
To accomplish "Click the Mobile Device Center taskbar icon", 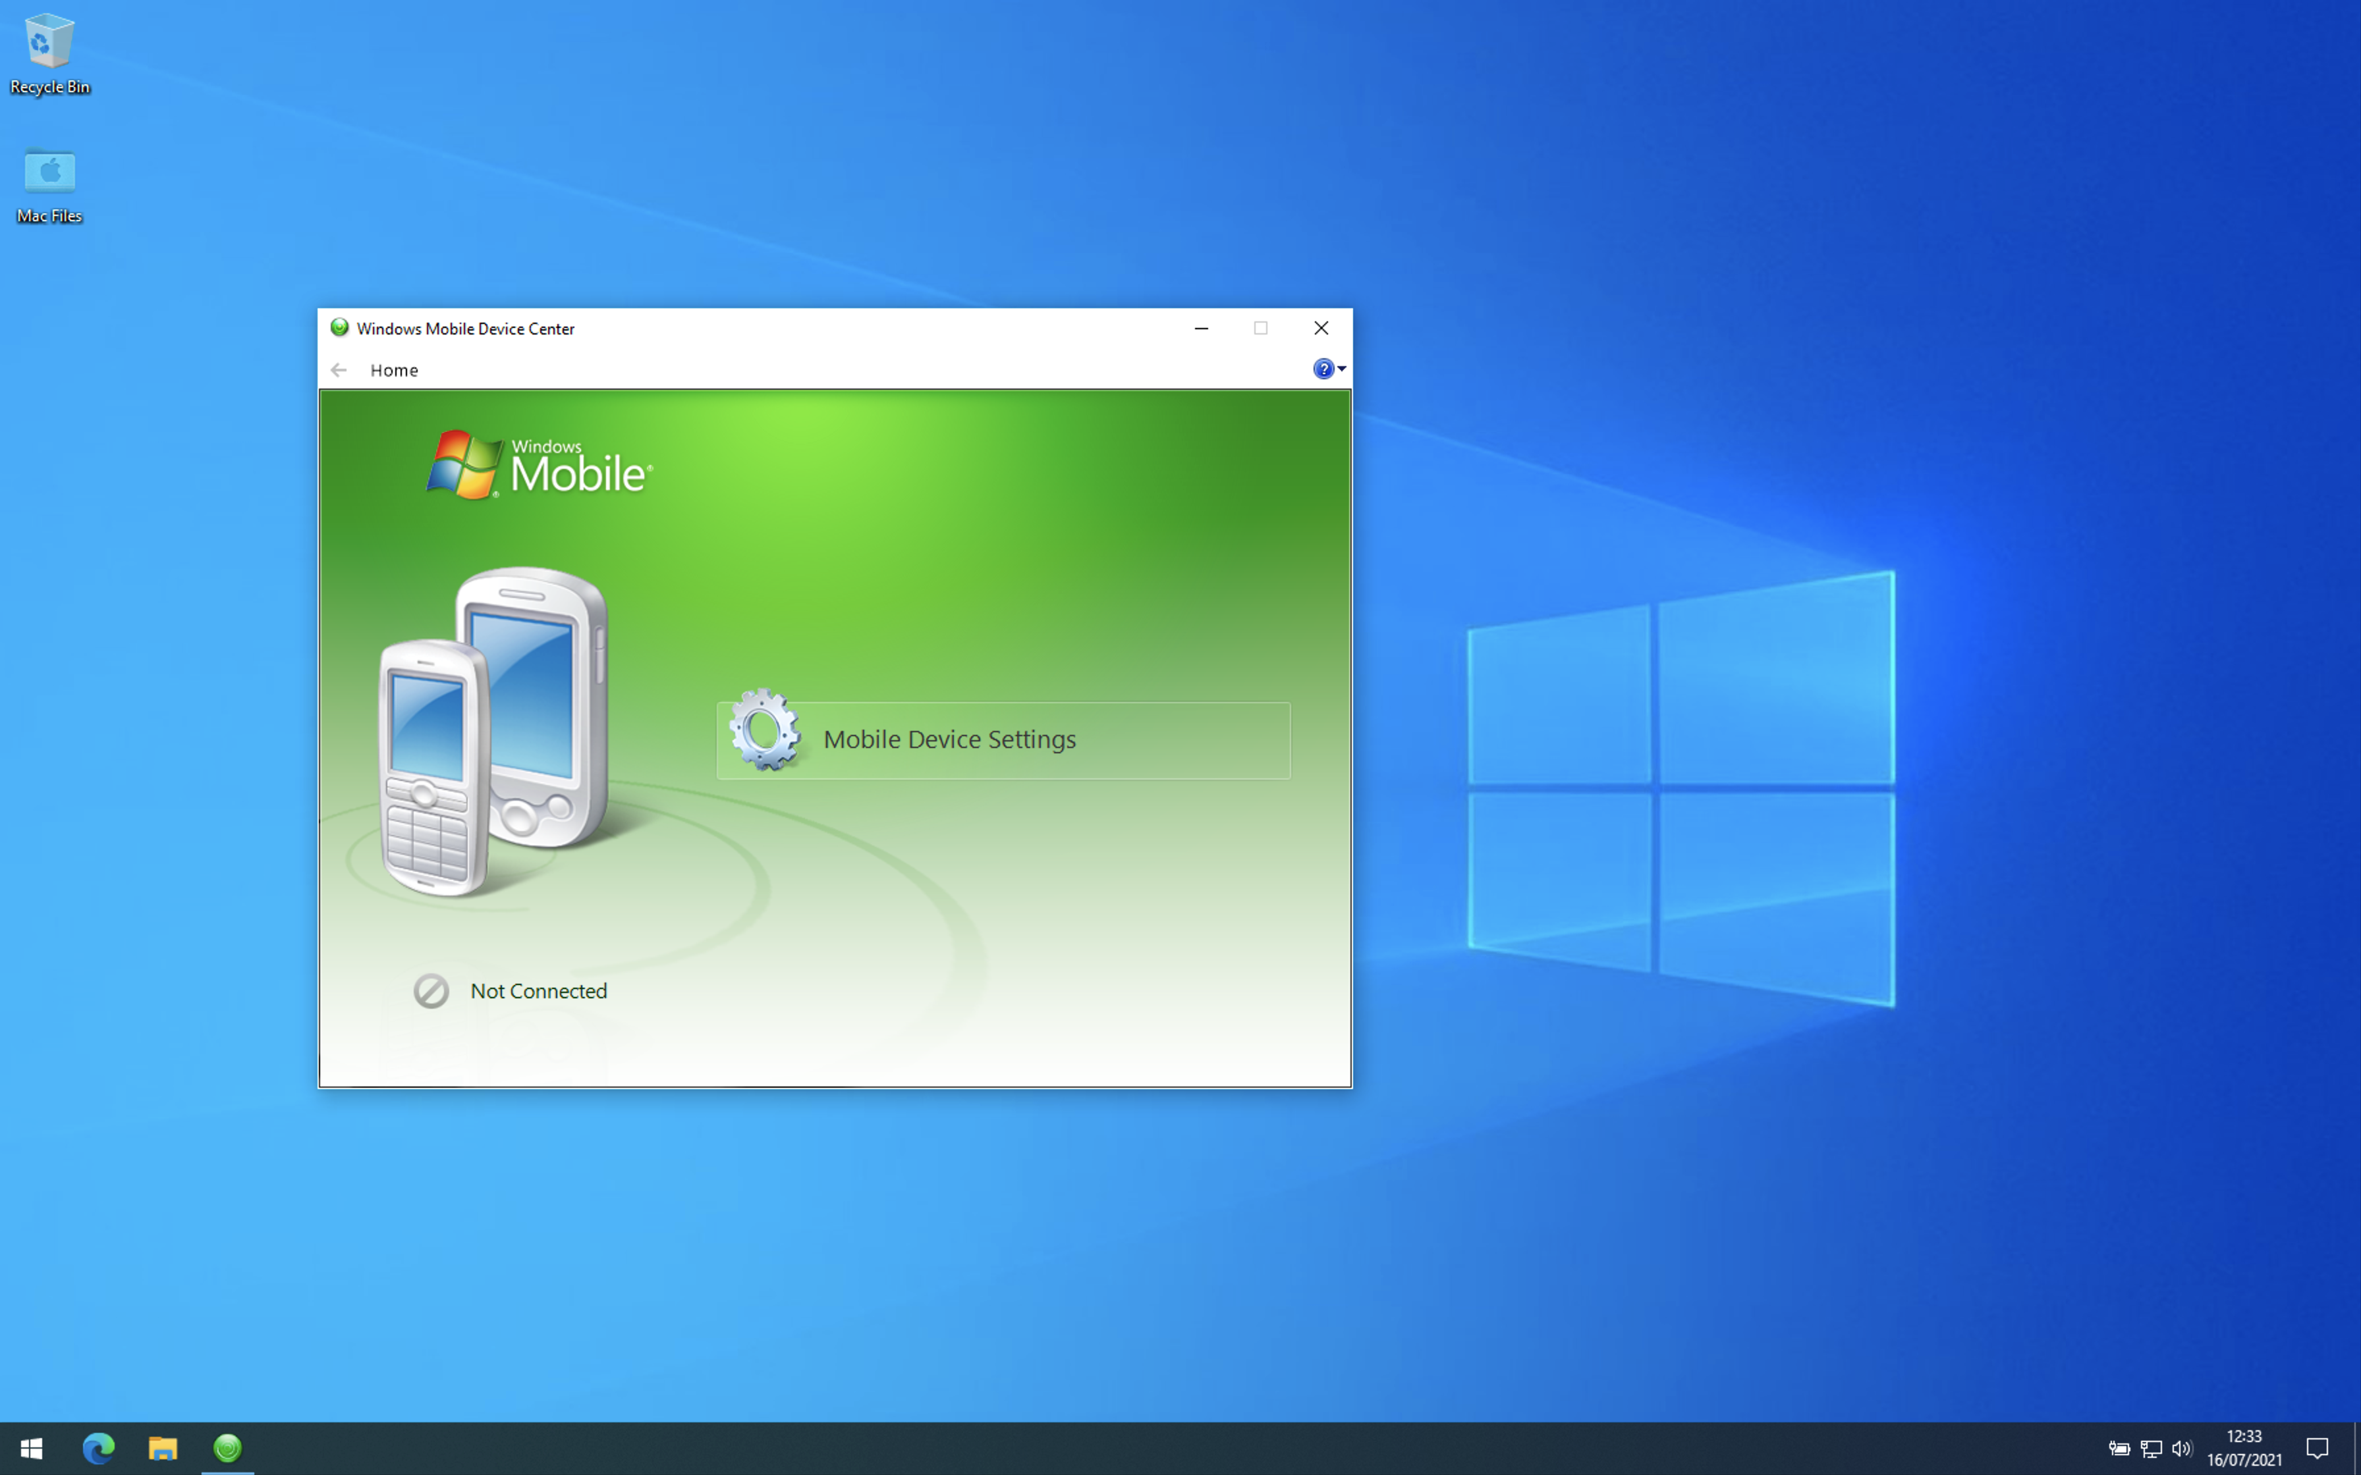I will click(227, 1449).
